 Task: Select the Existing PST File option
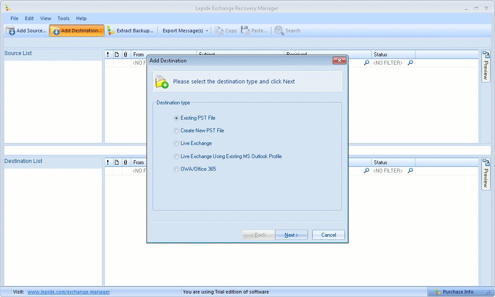(x=195, y=118)
